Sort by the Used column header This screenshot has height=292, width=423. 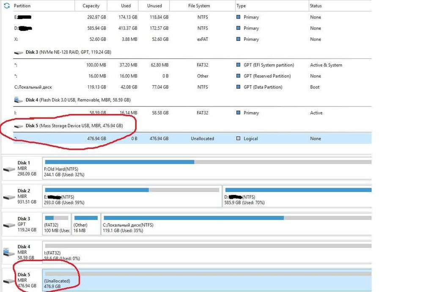pos(126,6)
